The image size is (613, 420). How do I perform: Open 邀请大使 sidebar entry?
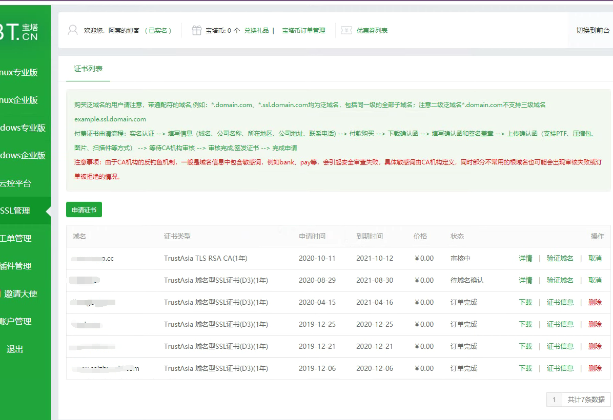pyautogui.click(x=21, y=293)
